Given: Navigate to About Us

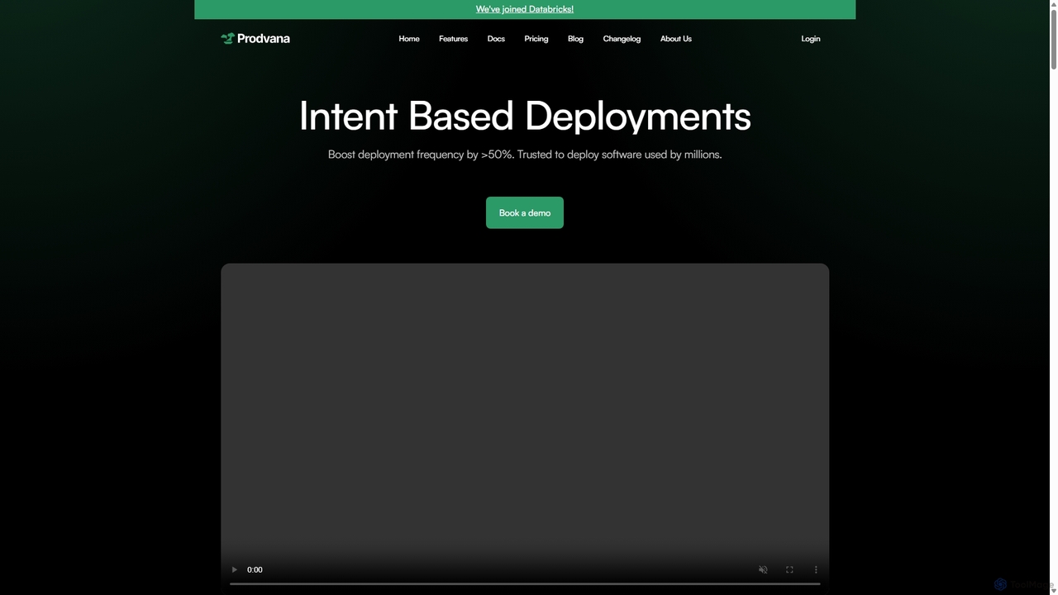Looking at the screenshot, I should point(675,39).
